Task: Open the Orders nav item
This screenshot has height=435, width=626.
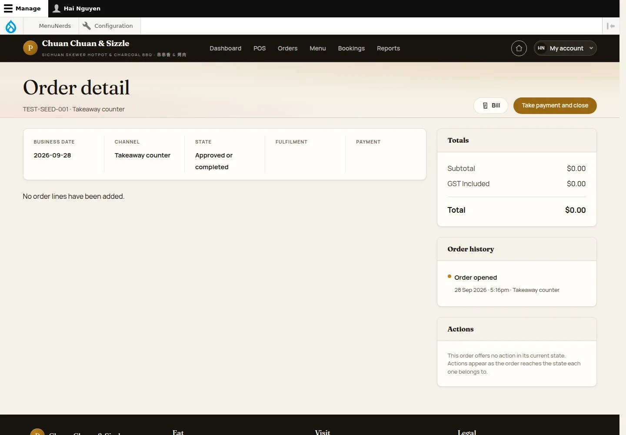Action: click(x=287, y=48)
